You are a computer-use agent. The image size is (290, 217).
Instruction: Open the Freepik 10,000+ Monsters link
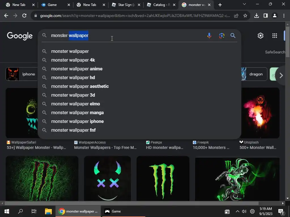click(211, 145)
